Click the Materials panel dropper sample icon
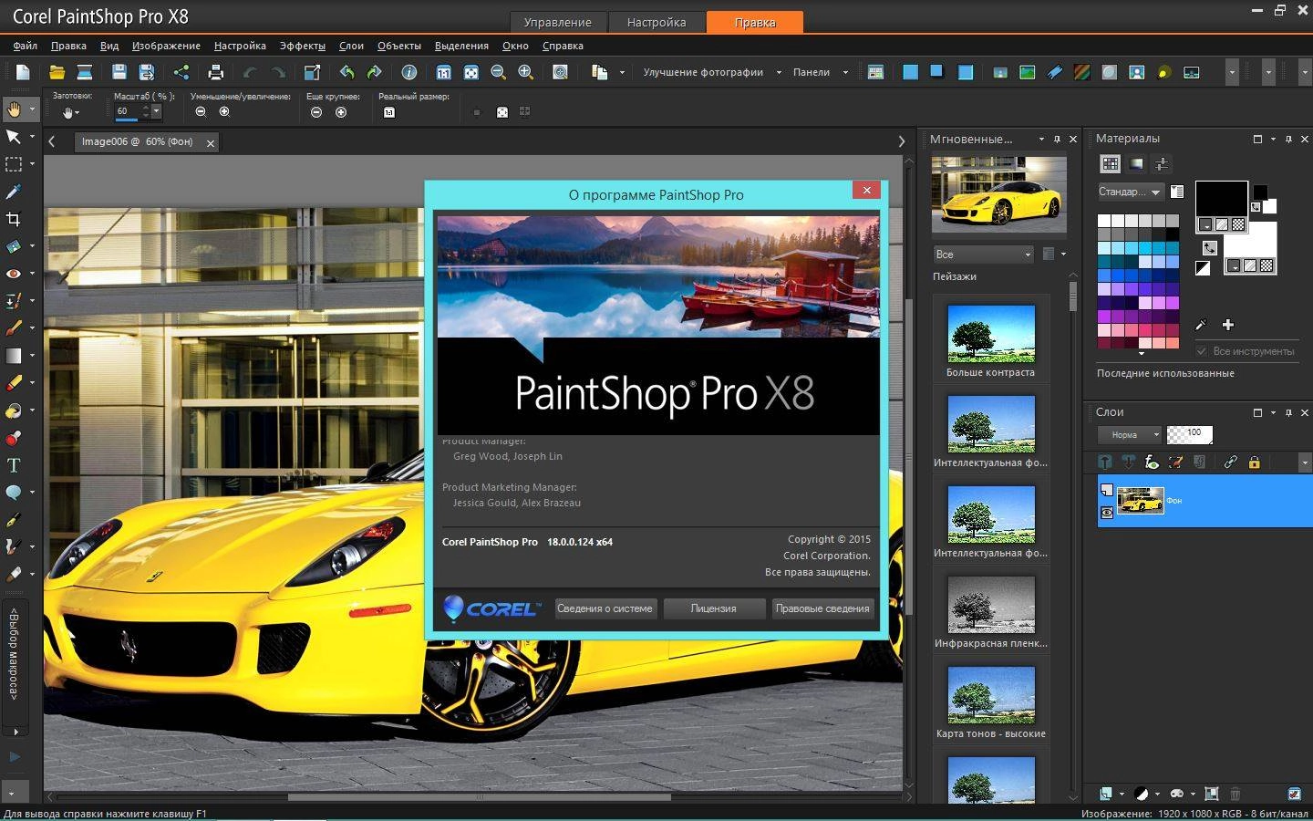Screen dimensions: 1313x821 1202,325
